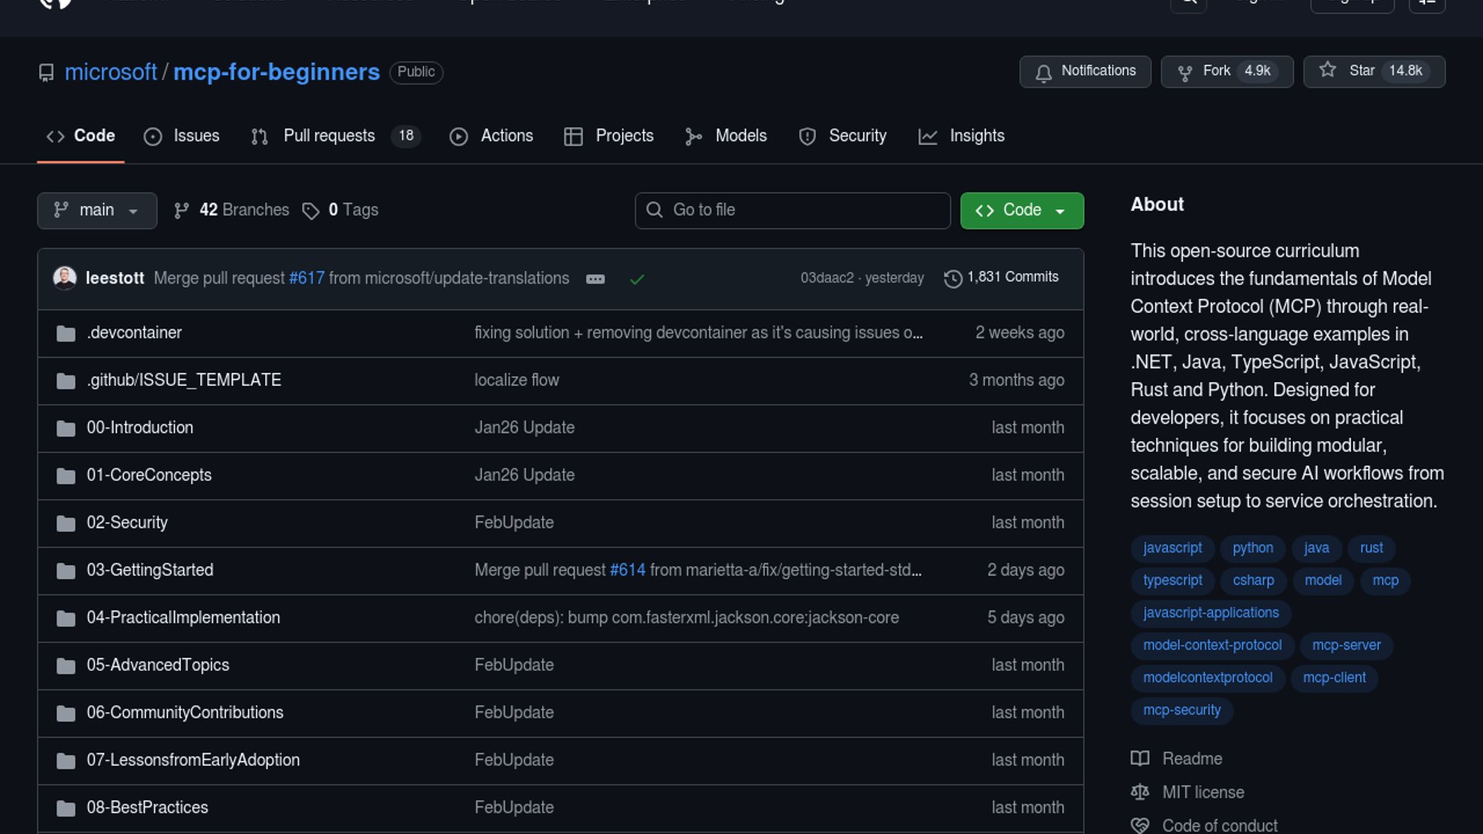Click the mcp-server topic tag
Viewport: 1483px width, 834px height.
tap(1346, 645)
